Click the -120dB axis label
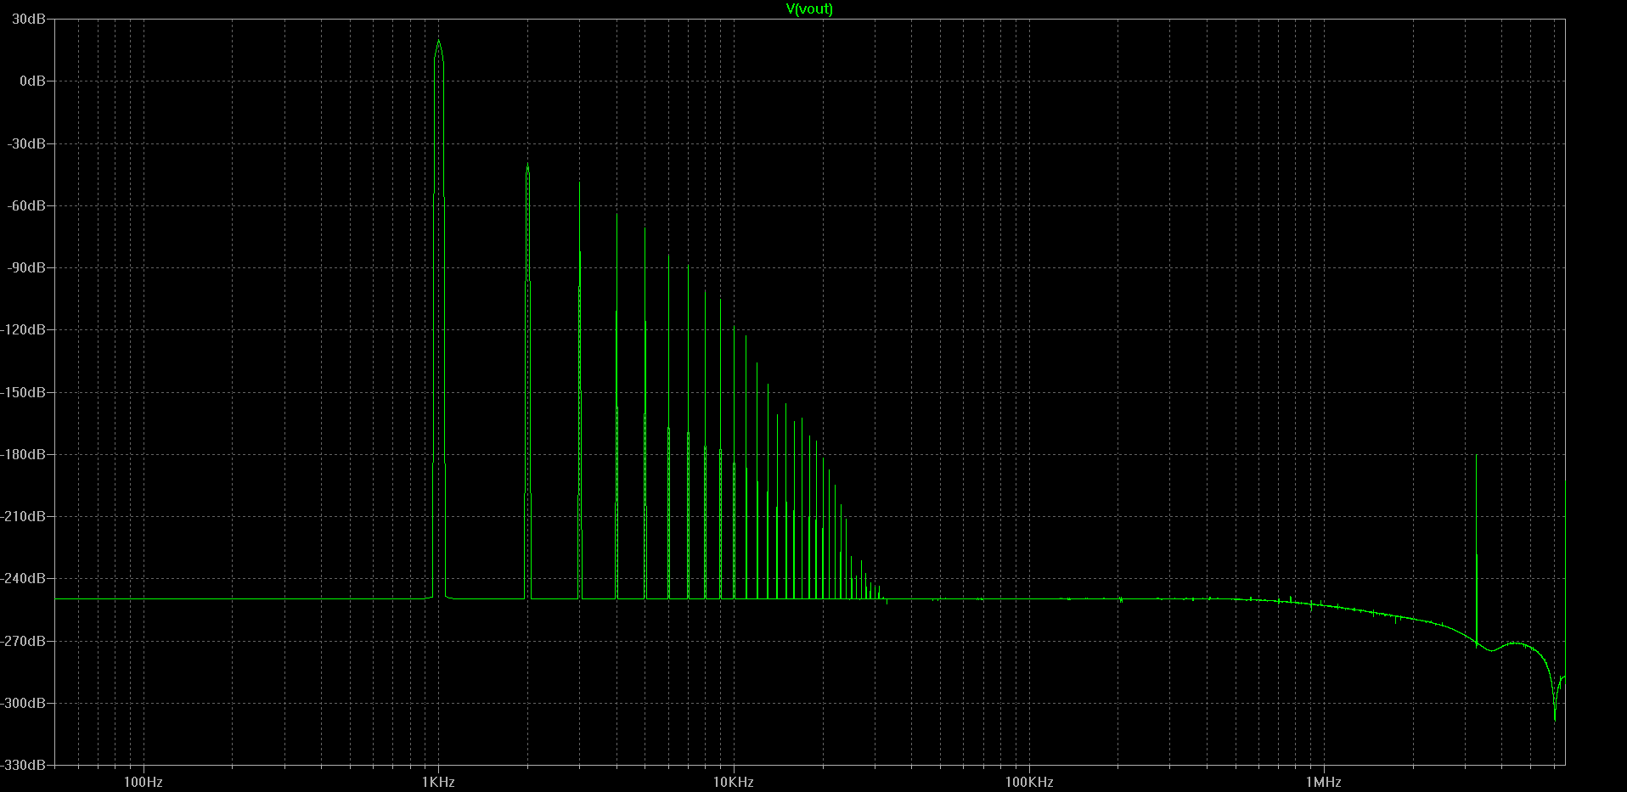Viewport: 1627px width, 792px height. [24, 329]
